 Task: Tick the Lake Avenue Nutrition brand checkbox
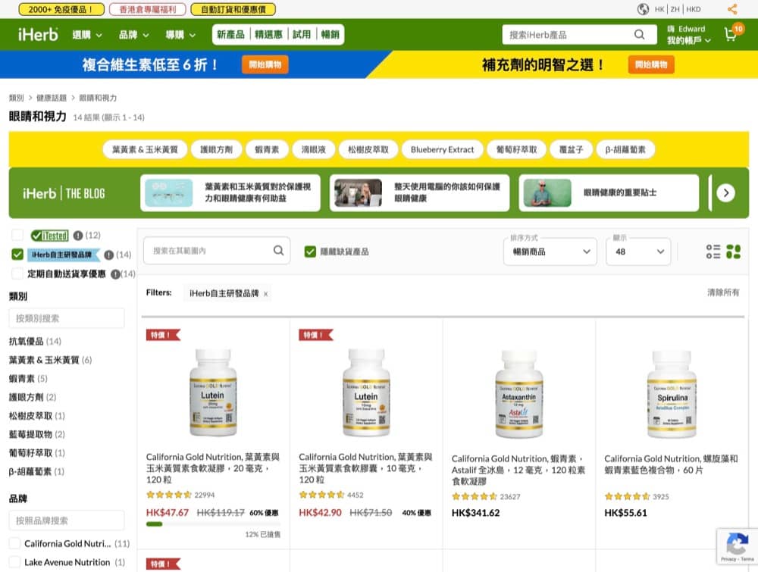pyautogui.click(x=15, y=562)
